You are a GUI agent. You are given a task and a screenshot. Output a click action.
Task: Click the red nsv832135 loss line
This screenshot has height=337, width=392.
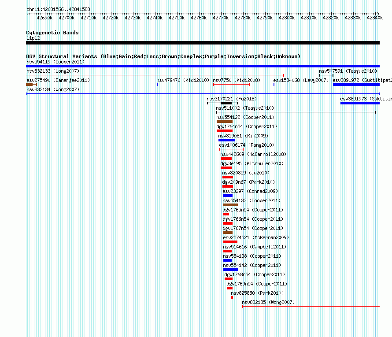[x=311, y=307]
